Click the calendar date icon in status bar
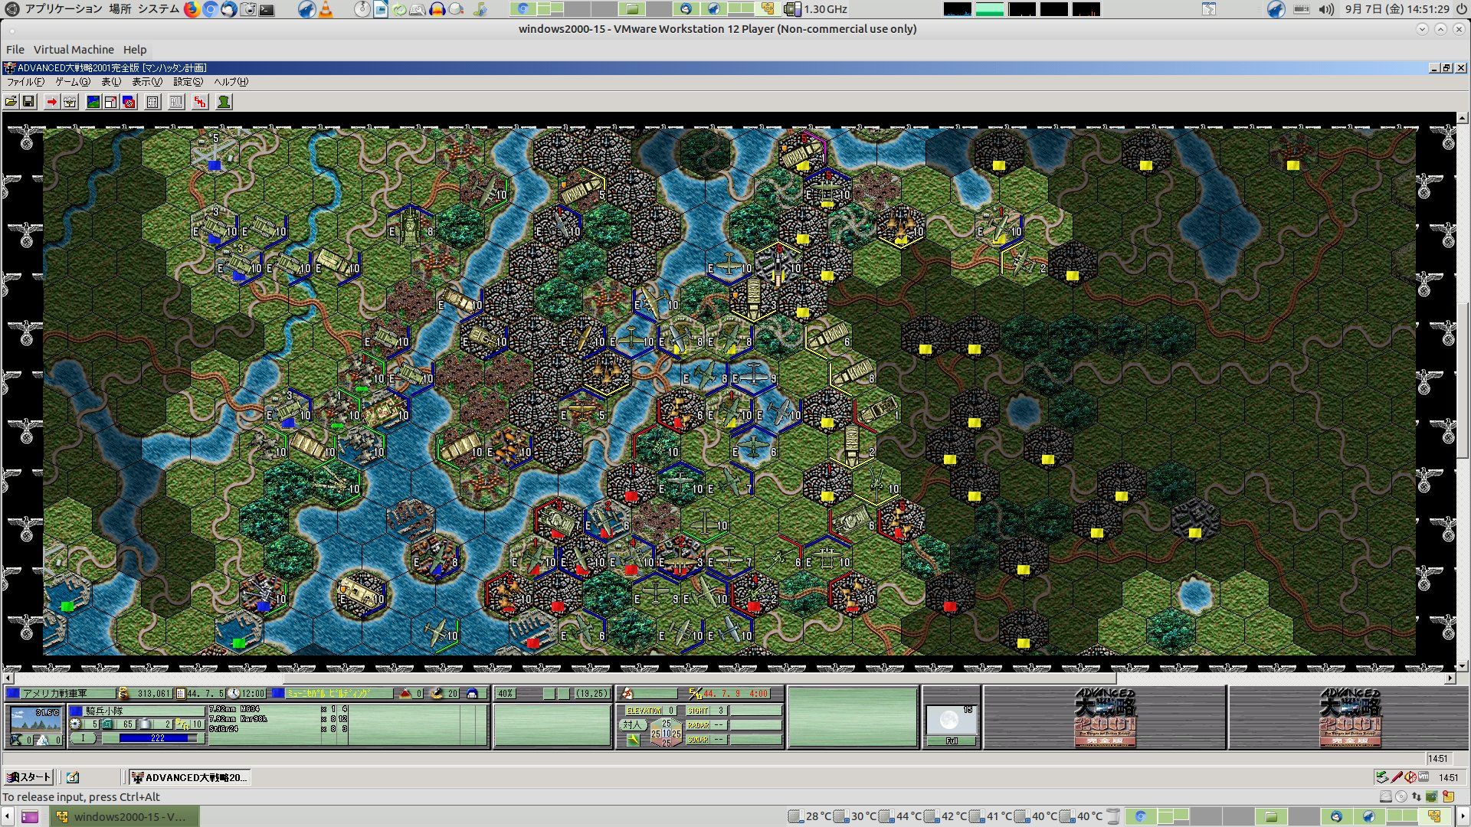 pyautogui.click(x=181, y=694)
